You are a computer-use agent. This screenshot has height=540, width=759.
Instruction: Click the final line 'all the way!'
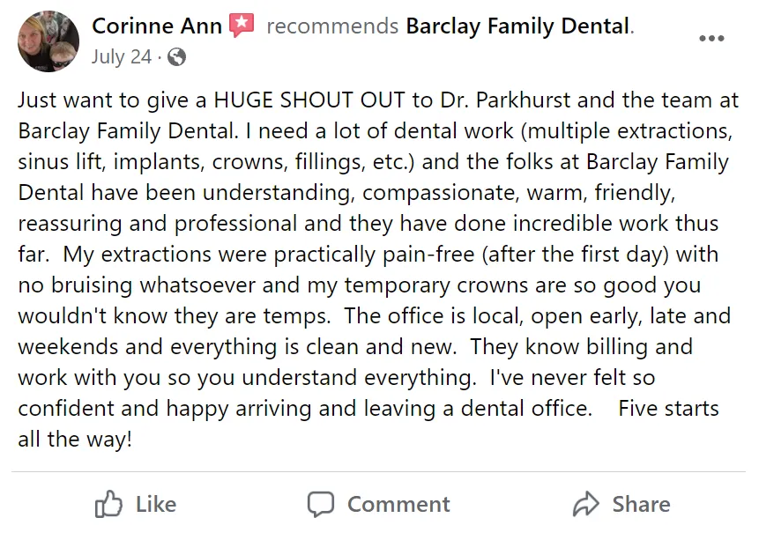(75, 440)
